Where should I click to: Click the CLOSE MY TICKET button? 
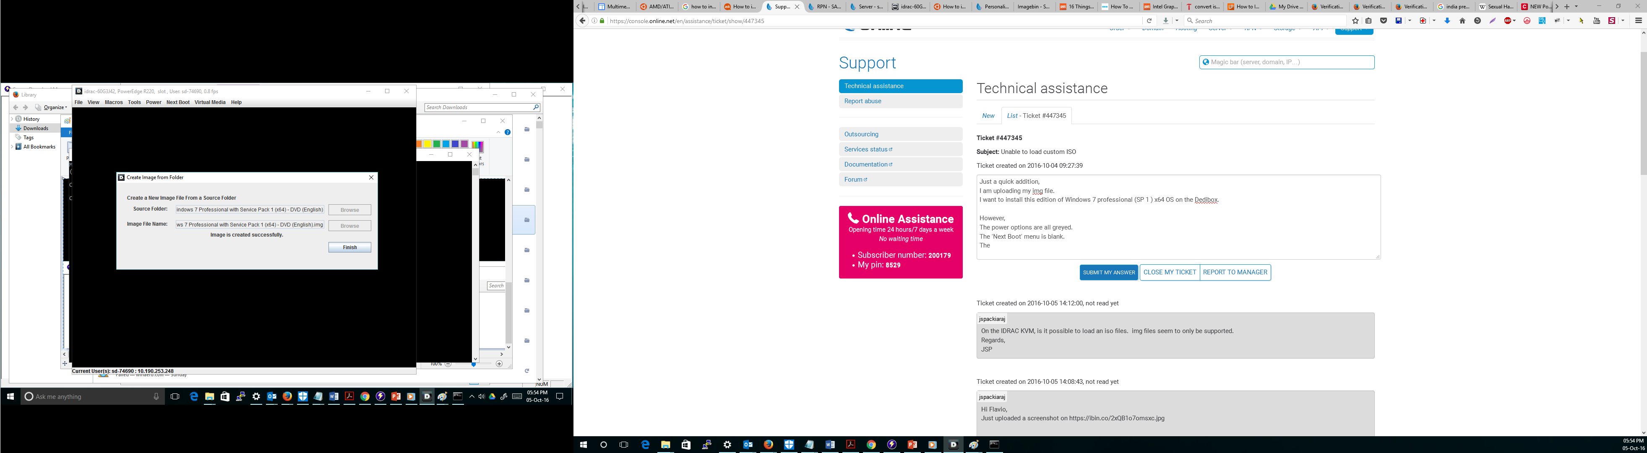(x=1170, y=272)
